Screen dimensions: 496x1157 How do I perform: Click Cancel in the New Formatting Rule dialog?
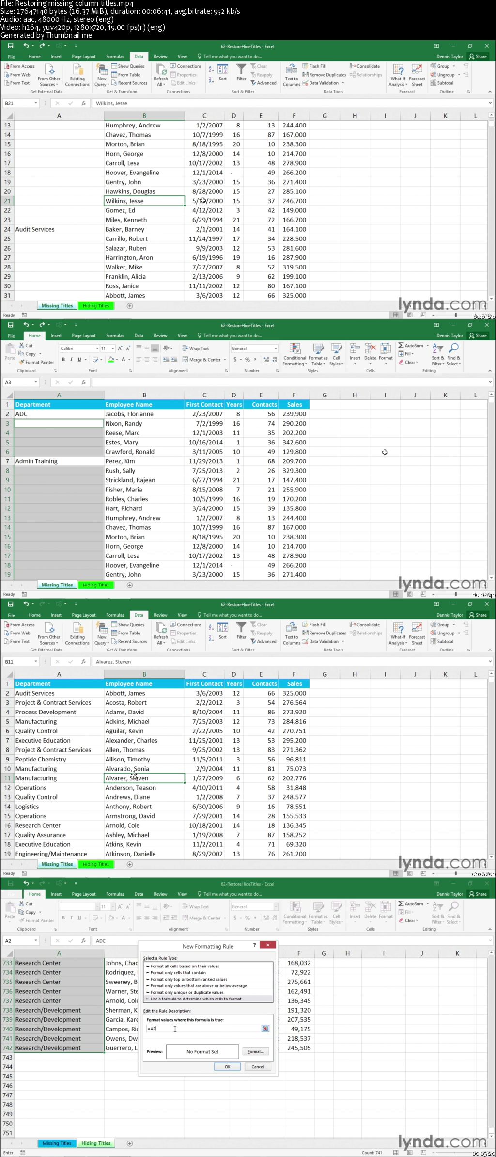coord(258,1067)
